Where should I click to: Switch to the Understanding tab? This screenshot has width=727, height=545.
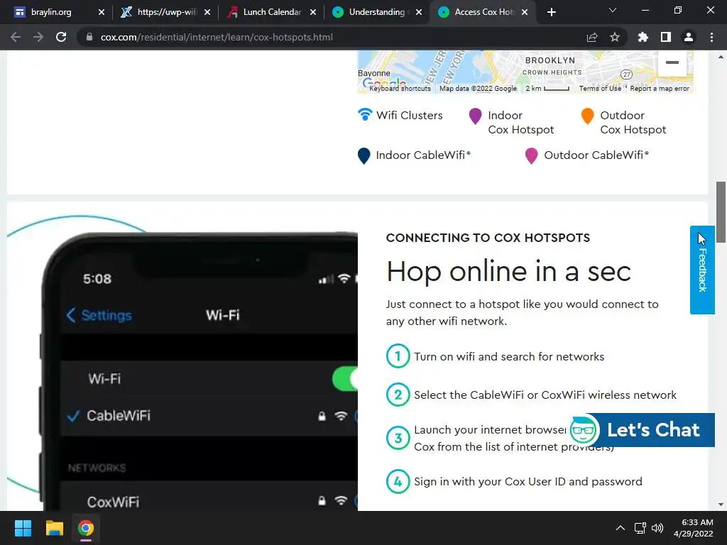tap(376, 12)
